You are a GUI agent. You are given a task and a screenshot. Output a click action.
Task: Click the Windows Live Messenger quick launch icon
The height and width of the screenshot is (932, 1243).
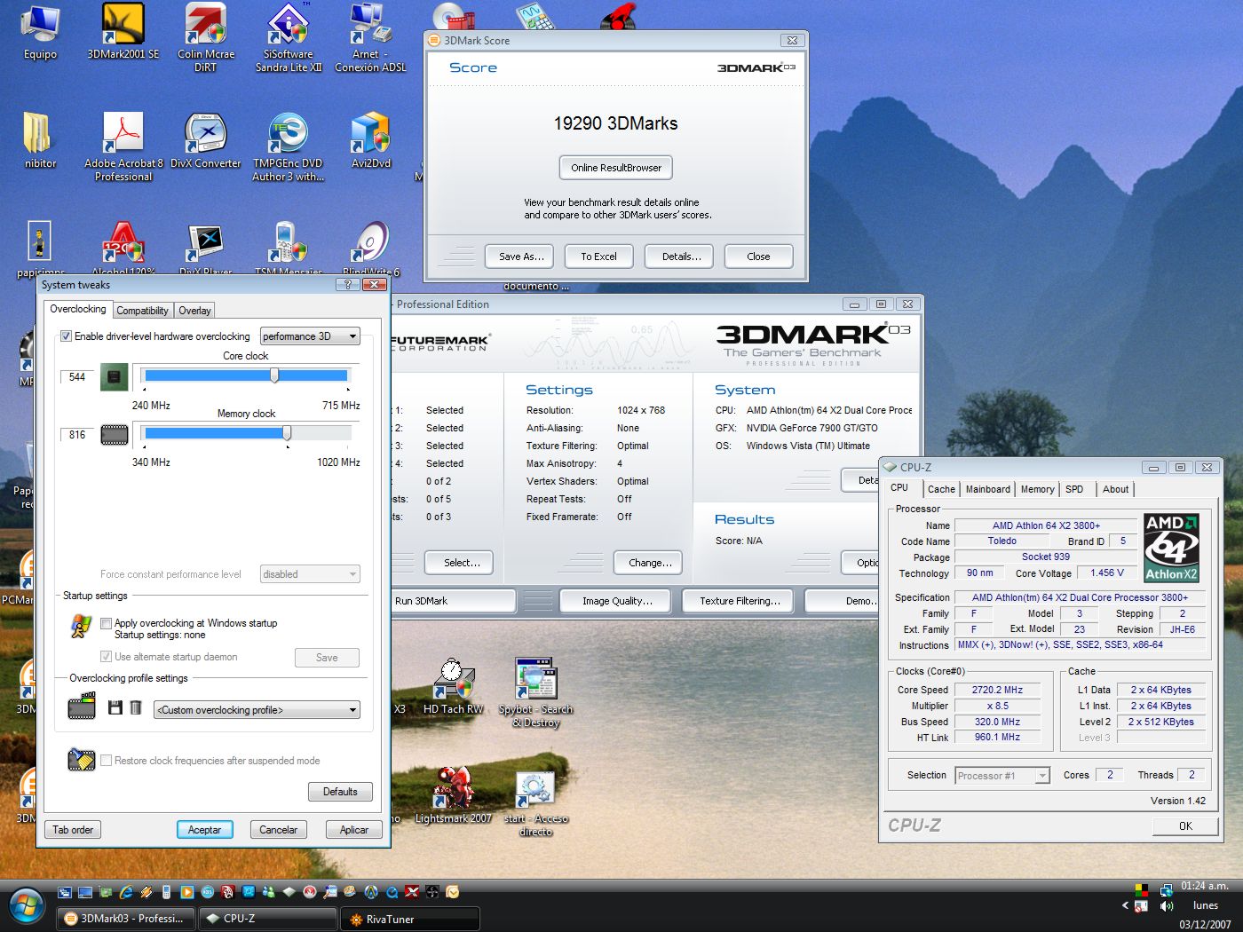pos(269,892)
